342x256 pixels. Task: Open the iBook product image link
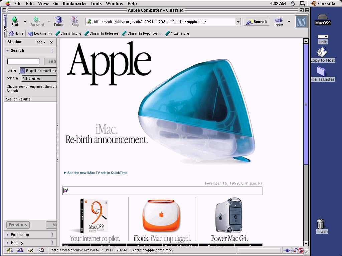[162, 216]
